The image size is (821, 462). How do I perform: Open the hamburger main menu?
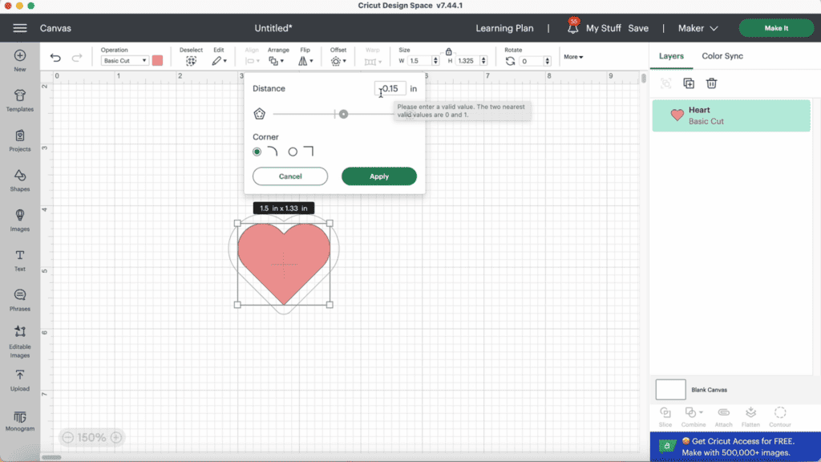click(20, 28)
